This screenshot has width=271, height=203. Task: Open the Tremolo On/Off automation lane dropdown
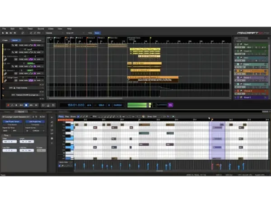point(27,95)
